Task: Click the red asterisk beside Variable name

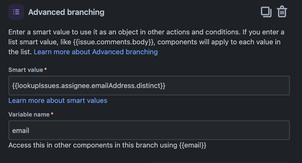Action: [52, 113]
